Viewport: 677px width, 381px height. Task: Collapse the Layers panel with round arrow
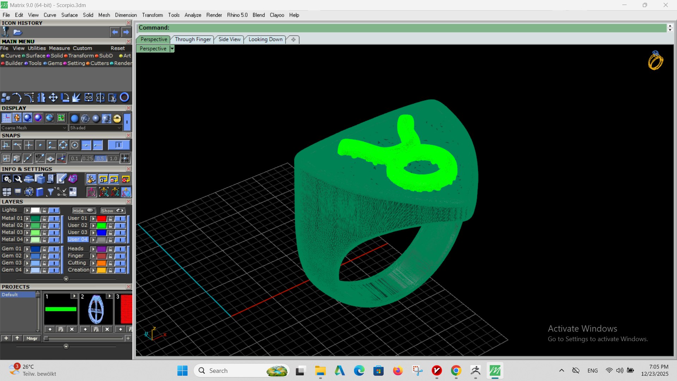pyautogui.click(x=66, y=279)
